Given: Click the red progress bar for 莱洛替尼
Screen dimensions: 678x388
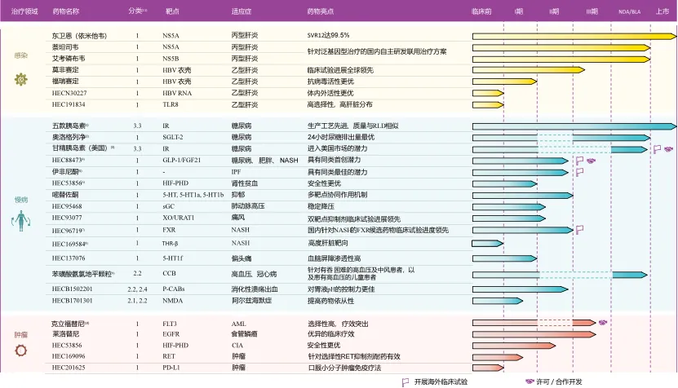Looking at the screenshot, I should click(x=524, y=334).
